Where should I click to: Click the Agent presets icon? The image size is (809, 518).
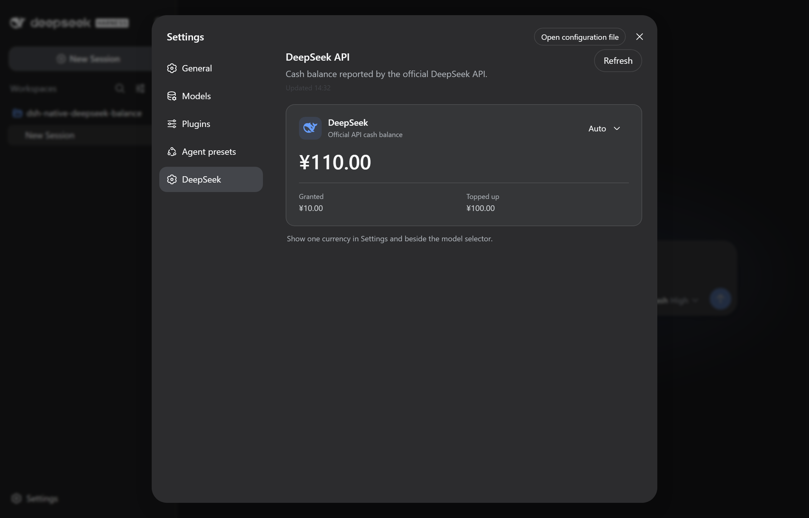click(x=172, y=152)
